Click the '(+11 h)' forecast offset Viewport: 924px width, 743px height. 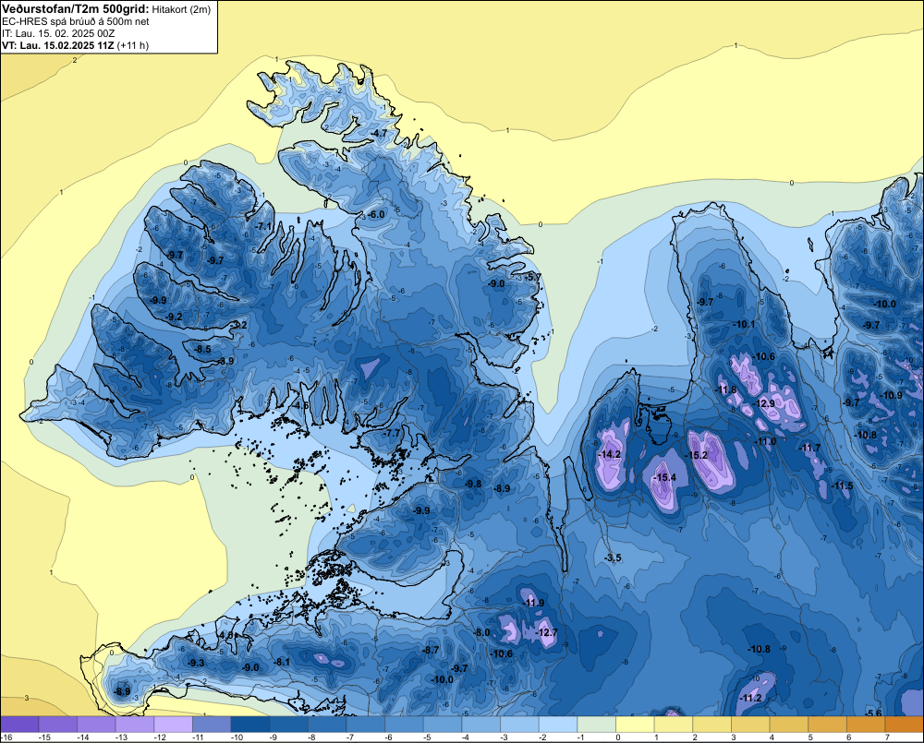tap(132, 45)
